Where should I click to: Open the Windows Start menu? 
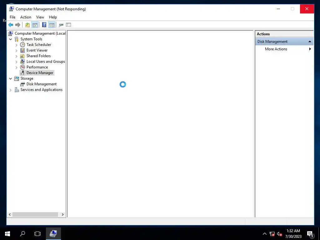coord(7,234)
